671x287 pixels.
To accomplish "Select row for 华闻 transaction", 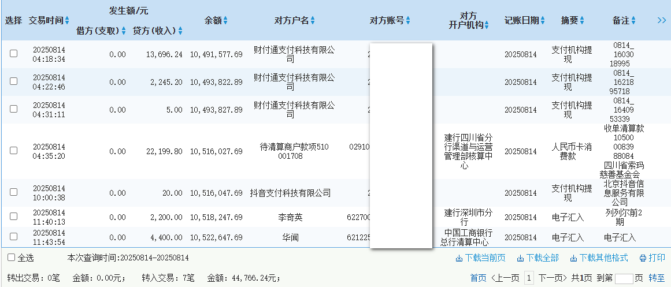I will (x=14, y=236).
